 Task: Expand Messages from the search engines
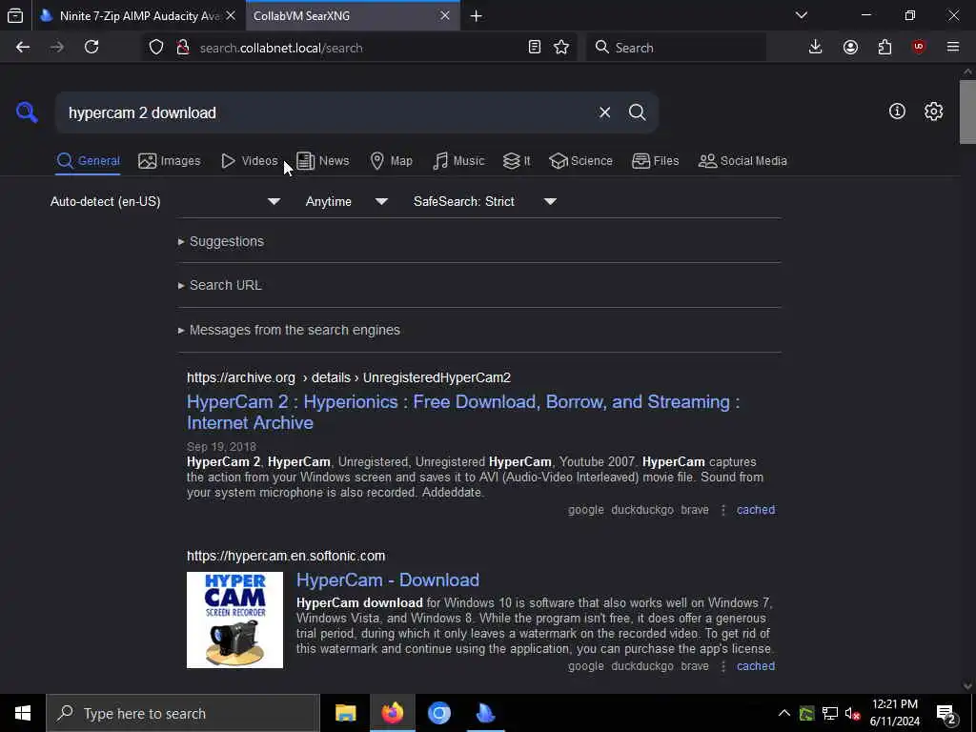(289, 330)
